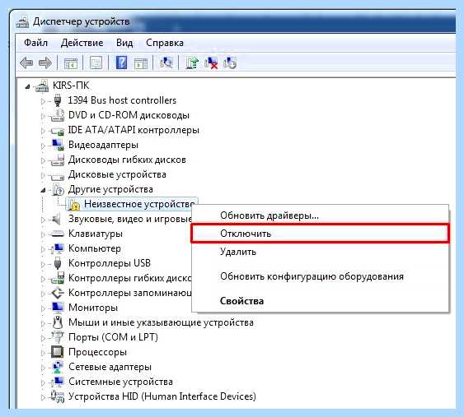Viewport: 464px width, 417px height.
Task: Expand the 1394 Bus host controllers node
Action: 43,101
